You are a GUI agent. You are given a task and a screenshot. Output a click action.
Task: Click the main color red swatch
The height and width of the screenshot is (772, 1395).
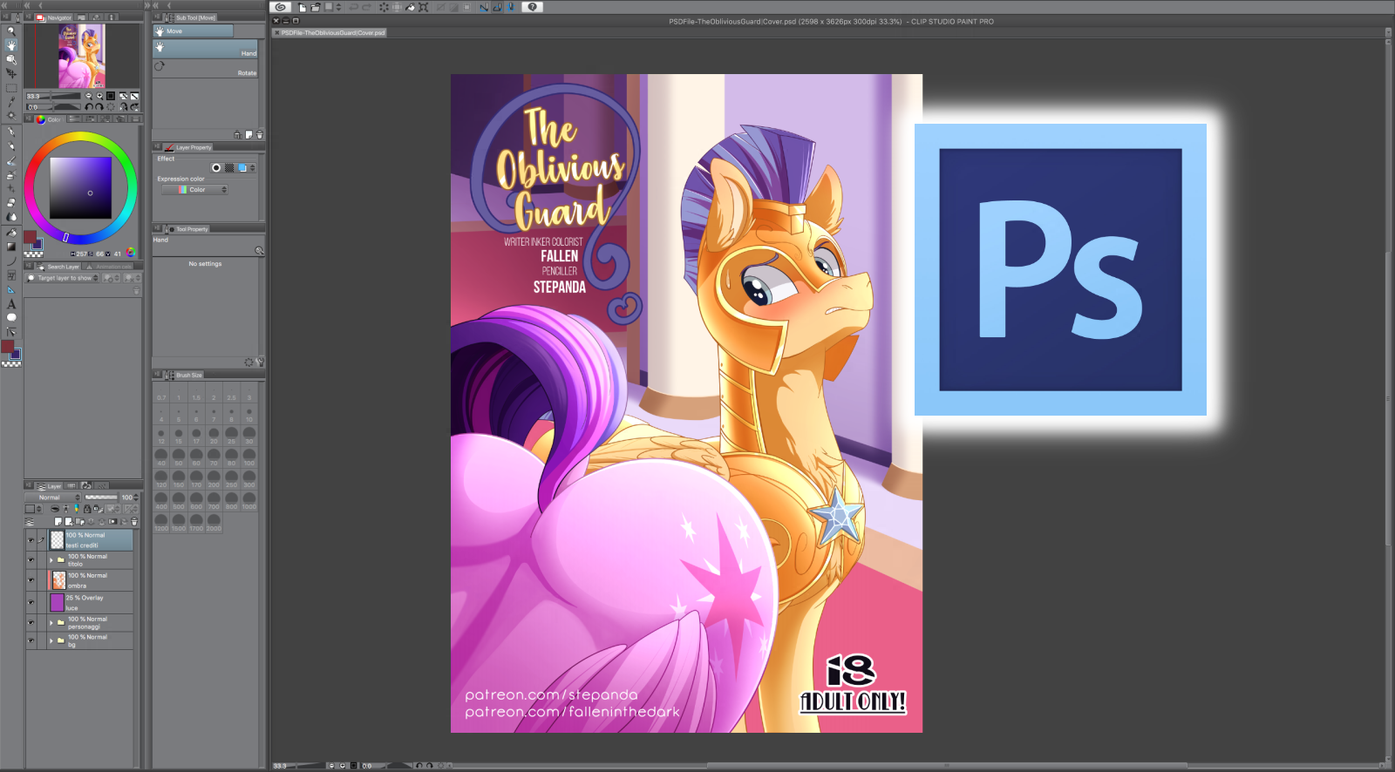pos(7,346)
